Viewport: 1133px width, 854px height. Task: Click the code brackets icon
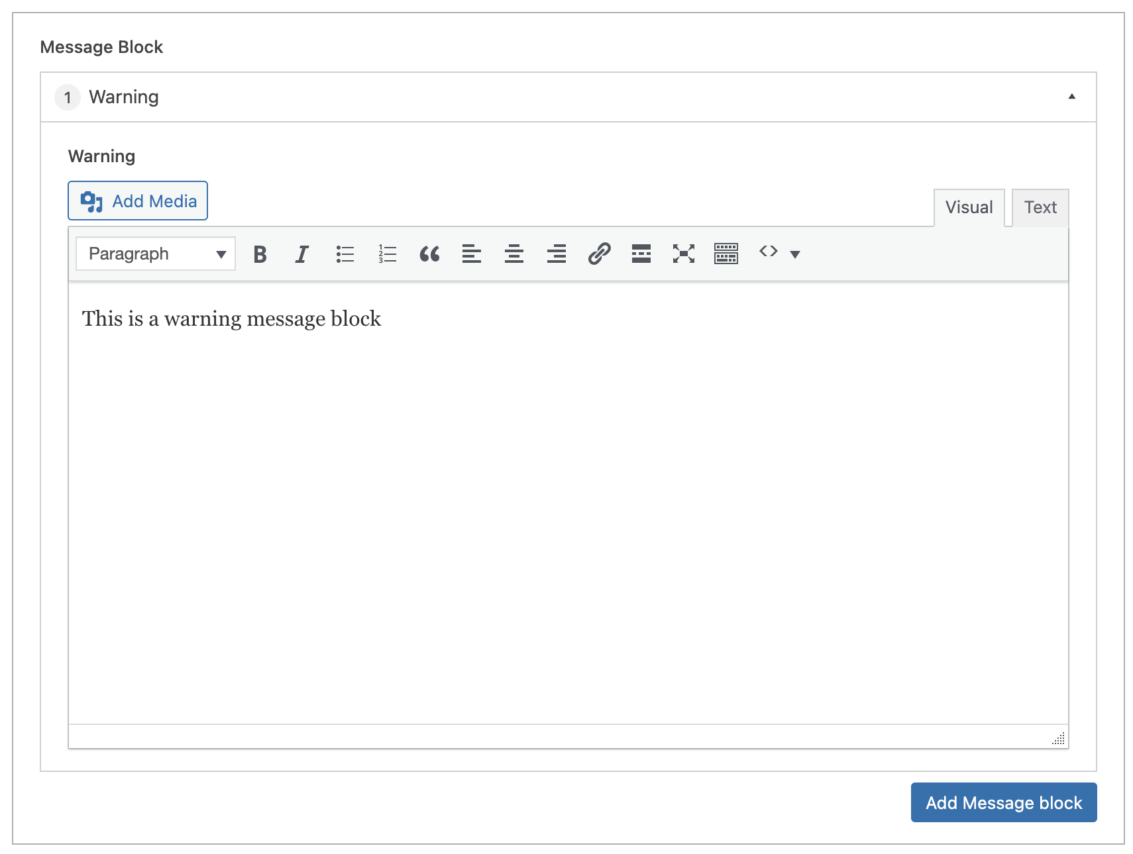(769, 252)
